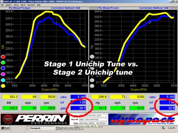Click the torque panel ratio 5.140 field
The height and width of the screenshot is (133, 178).
coord(78,97)
